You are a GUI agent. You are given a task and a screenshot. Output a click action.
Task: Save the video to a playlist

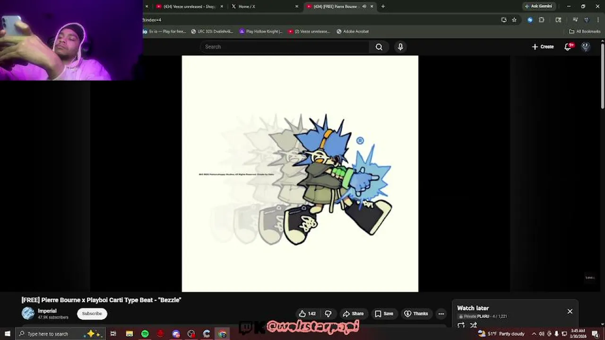[x=384, y=314]
